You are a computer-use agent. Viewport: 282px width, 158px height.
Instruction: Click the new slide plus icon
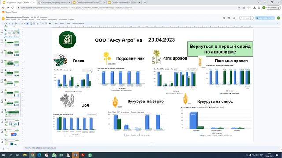tap(4, 23)
